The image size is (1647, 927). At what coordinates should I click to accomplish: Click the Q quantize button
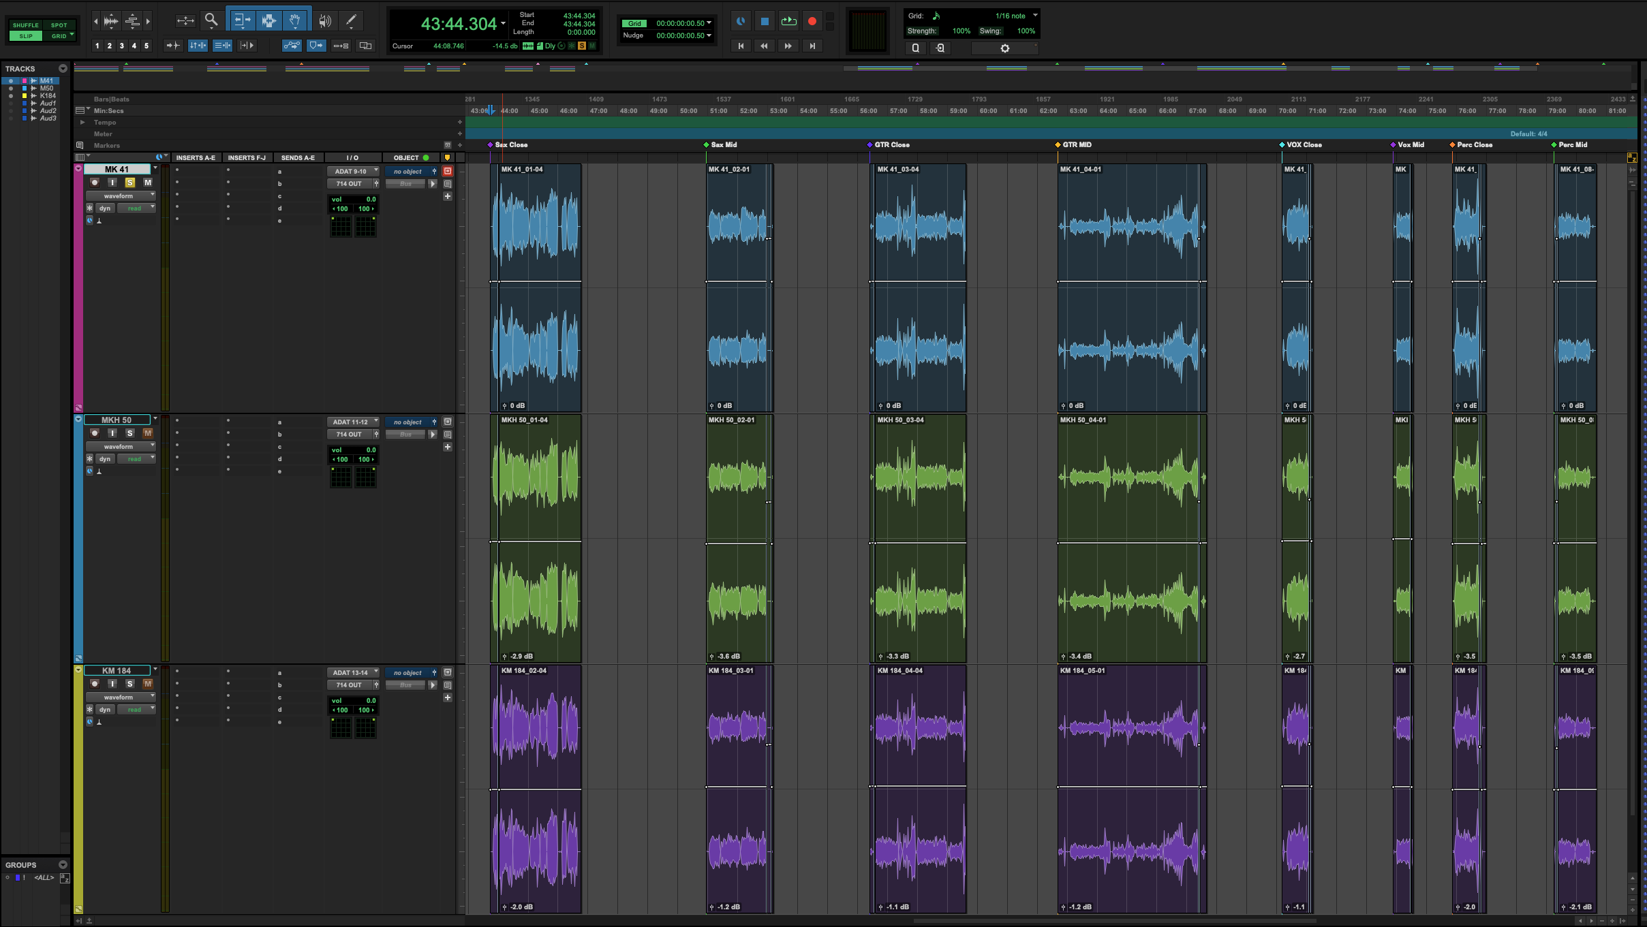tap(915, 48)
